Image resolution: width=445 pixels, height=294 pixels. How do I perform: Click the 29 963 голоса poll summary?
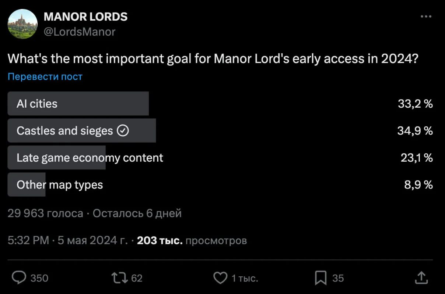click(x=45, y=213)
